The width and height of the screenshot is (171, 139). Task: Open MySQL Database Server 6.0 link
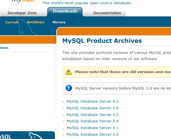(93, 101)
